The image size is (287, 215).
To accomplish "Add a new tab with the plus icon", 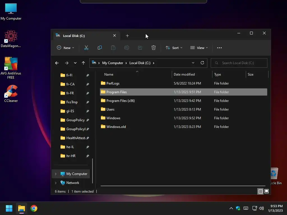I will click(128, 36).
